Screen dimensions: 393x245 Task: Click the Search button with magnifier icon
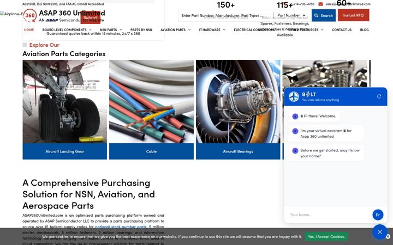(324, 15)
